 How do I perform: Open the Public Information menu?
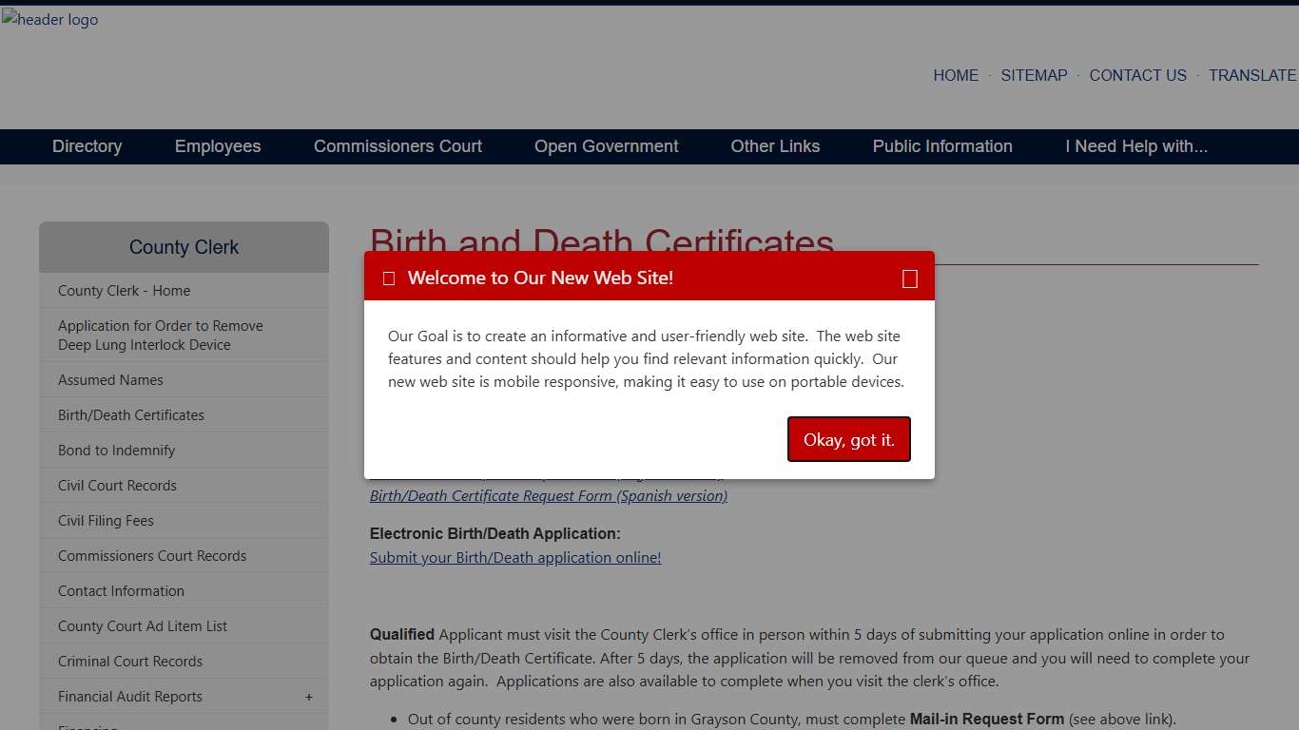tap(942, 146)
